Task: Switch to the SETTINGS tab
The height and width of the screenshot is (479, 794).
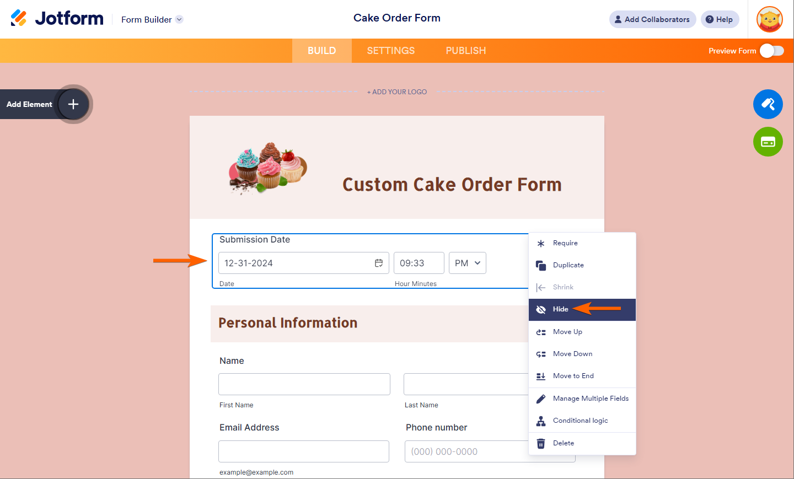Action: tap(391, 51)
